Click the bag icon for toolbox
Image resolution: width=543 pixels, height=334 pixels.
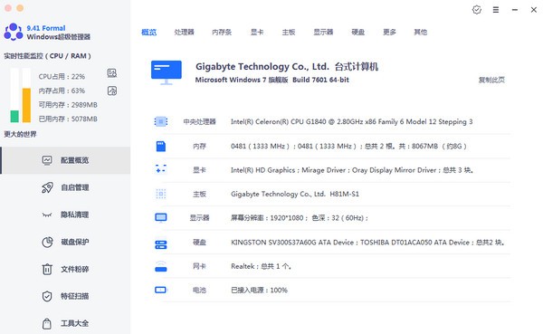(x=47, y=323)
